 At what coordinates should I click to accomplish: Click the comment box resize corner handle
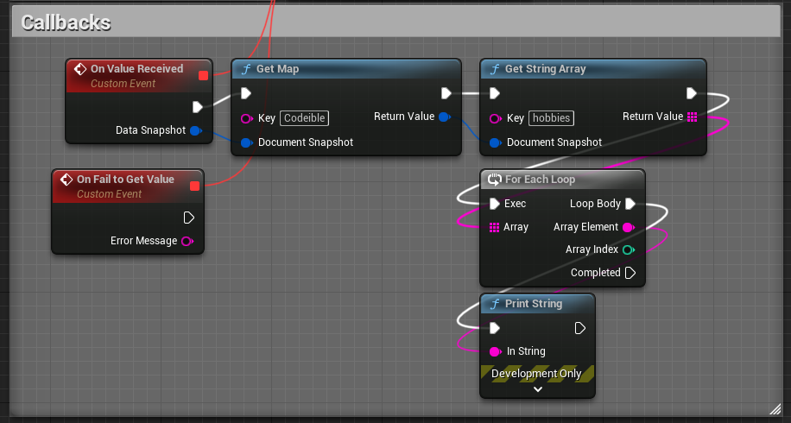(775, 409)
